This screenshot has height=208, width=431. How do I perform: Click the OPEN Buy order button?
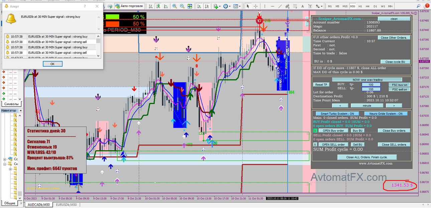(334, 131)
